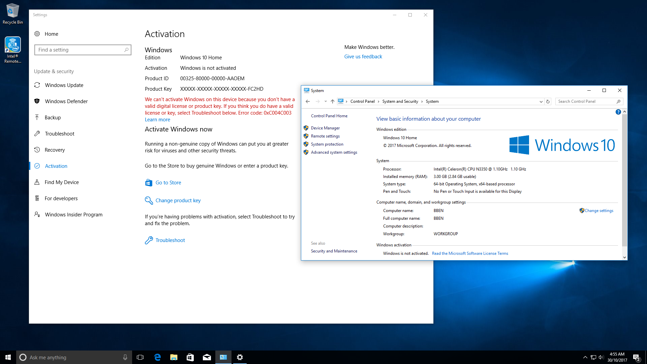This screenshot has width=647, height=364.
Task: Switch to Settings app taskbar button
Action: 240,357
